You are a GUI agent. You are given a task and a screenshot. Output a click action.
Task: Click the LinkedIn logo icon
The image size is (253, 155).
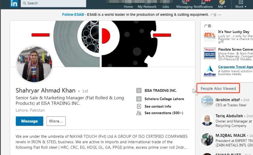coord(14,3)
